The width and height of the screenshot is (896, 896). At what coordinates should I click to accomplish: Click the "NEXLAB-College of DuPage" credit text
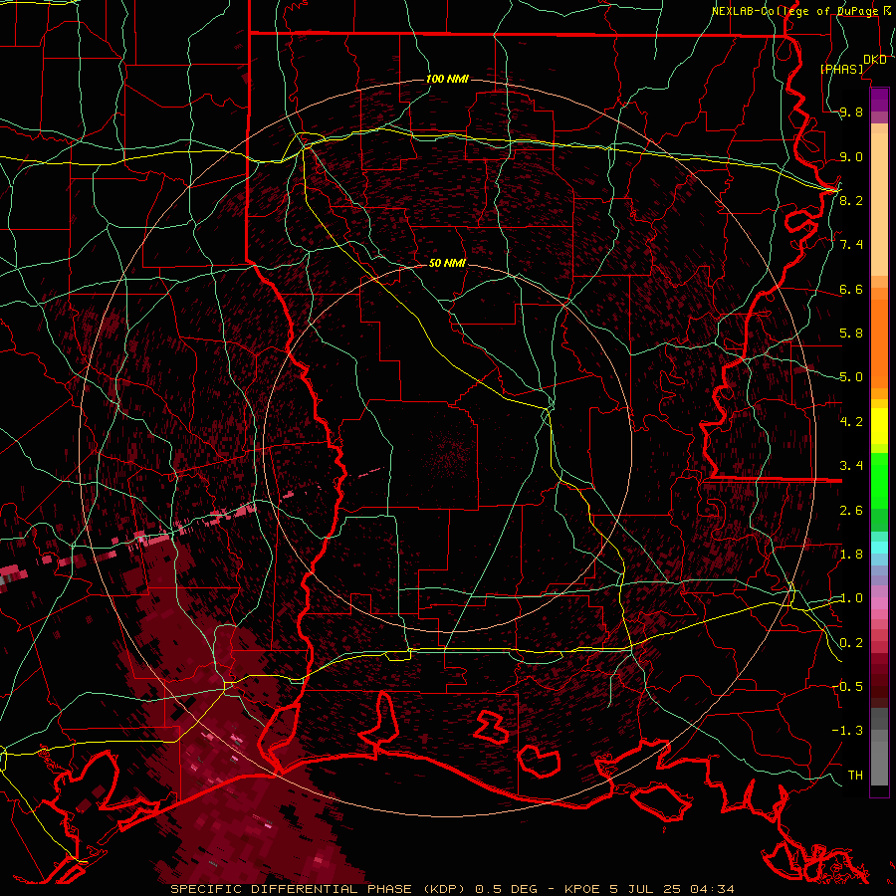(x=794, y=11)
